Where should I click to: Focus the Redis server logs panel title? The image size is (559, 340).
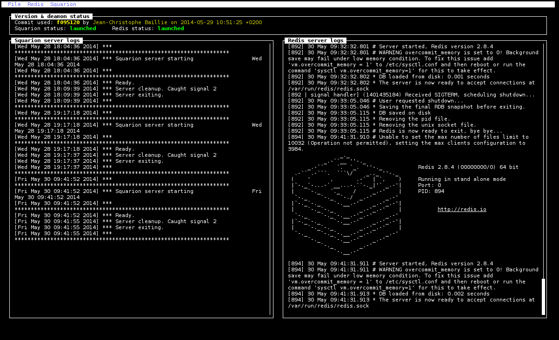pos(315,40)
